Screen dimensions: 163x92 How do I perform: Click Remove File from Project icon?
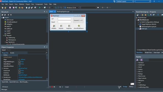[22, 8]
